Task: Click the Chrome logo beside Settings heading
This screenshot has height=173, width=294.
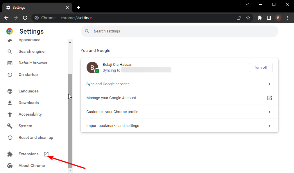Action: pyautogui.click(x=10, y=31)
